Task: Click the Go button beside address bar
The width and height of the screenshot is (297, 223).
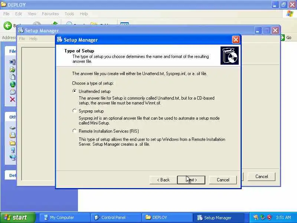Action: click(286, 38)
